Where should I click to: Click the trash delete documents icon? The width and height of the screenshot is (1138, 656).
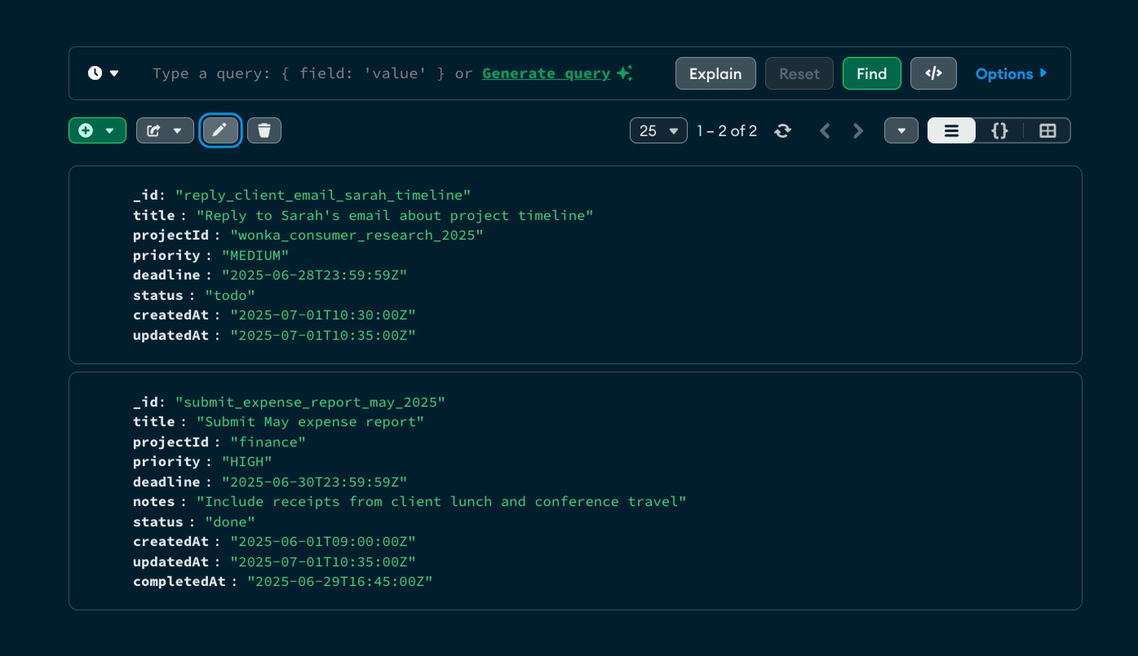pos(264,131)
